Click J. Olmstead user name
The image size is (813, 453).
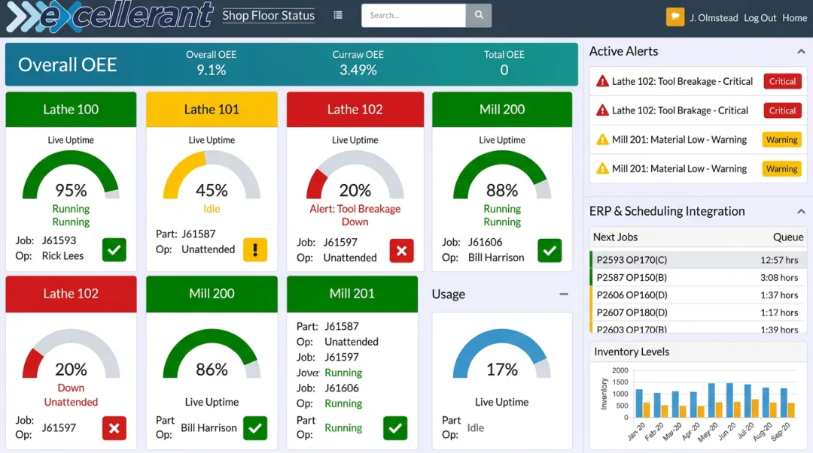[x=714, y=17]
